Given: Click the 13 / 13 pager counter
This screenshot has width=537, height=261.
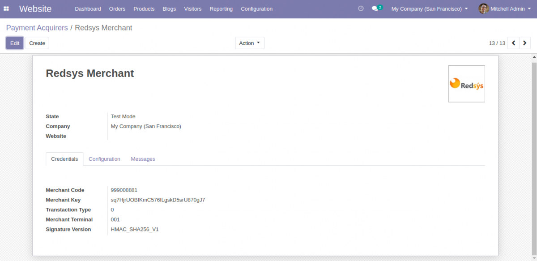Looking at the screenshot, I should 497,43.
